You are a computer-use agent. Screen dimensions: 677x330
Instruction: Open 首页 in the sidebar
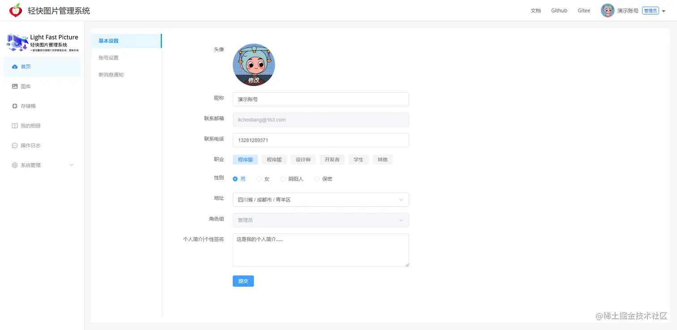(x=42, y=67)
